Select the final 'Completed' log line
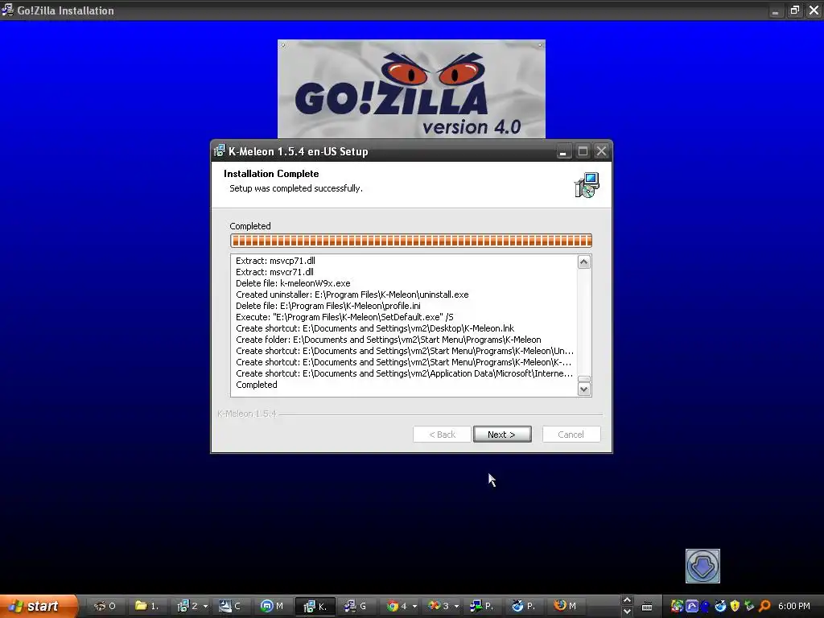The width and height of the screenshot is (824, 618). click(x=257, y=385)
